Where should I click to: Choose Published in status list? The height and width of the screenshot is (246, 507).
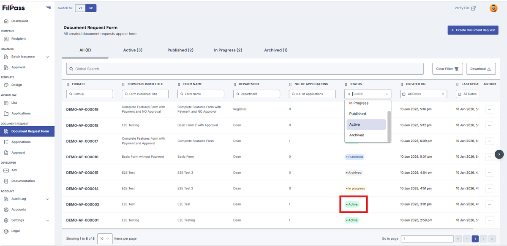[x=366, y=114]
